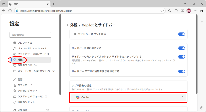The width and height of the screenshot is (206, 112).
Task: Click the left menu scrollbar
Action: [60, 55]
